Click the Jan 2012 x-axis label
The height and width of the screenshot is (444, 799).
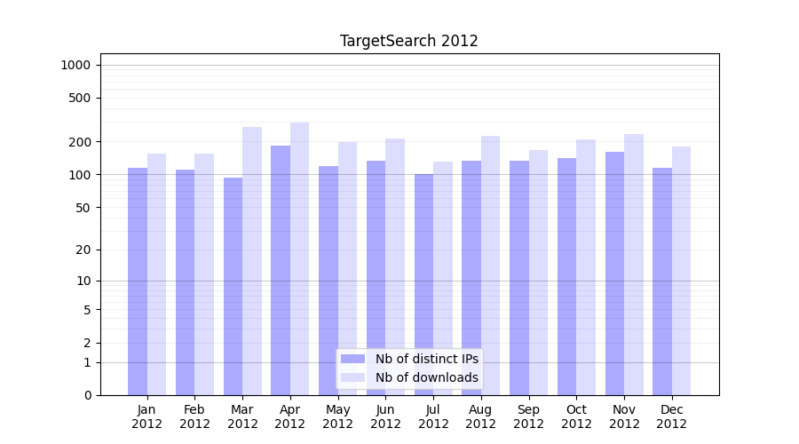point(147,416)
